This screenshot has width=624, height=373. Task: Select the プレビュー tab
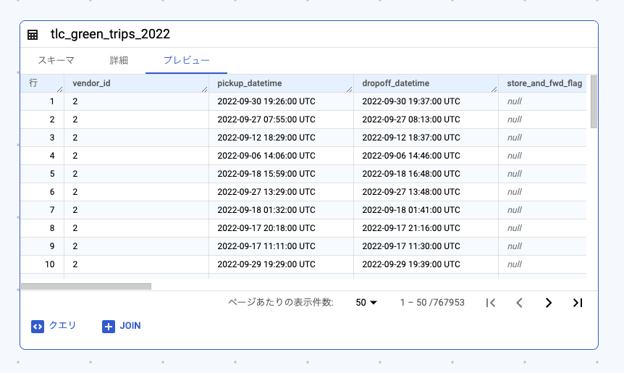186,60
